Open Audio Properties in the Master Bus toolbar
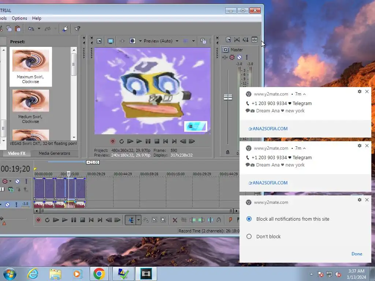This screenshot has height=281, width=375. point(228,40)
